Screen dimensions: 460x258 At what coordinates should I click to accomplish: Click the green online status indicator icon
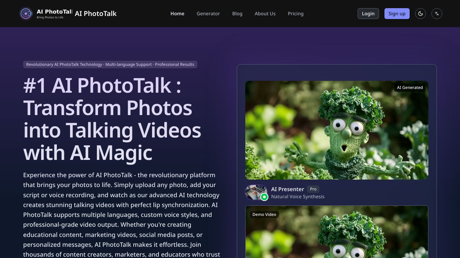(x=264, y=197)
